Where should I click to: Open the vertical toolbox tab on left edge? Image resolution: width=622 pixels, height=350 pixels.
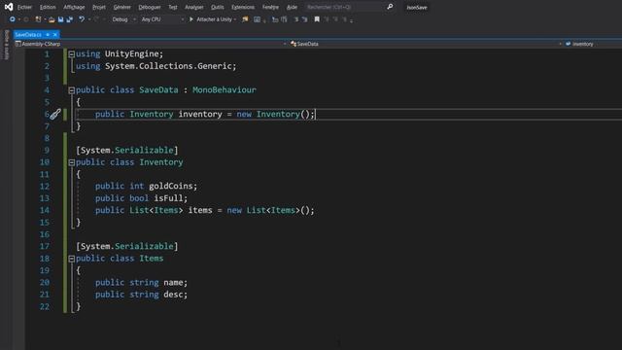point(6,45)
